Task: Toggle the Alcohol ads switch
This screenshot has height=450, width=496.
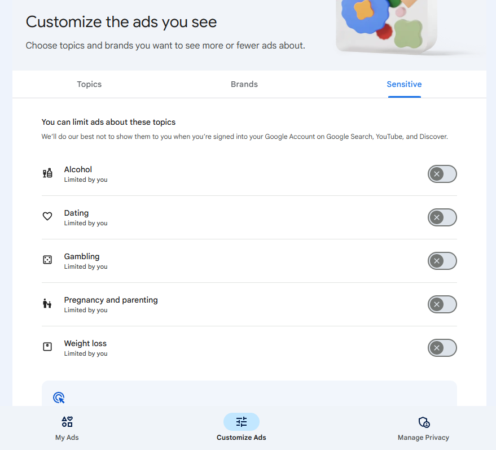Action: 442,174
